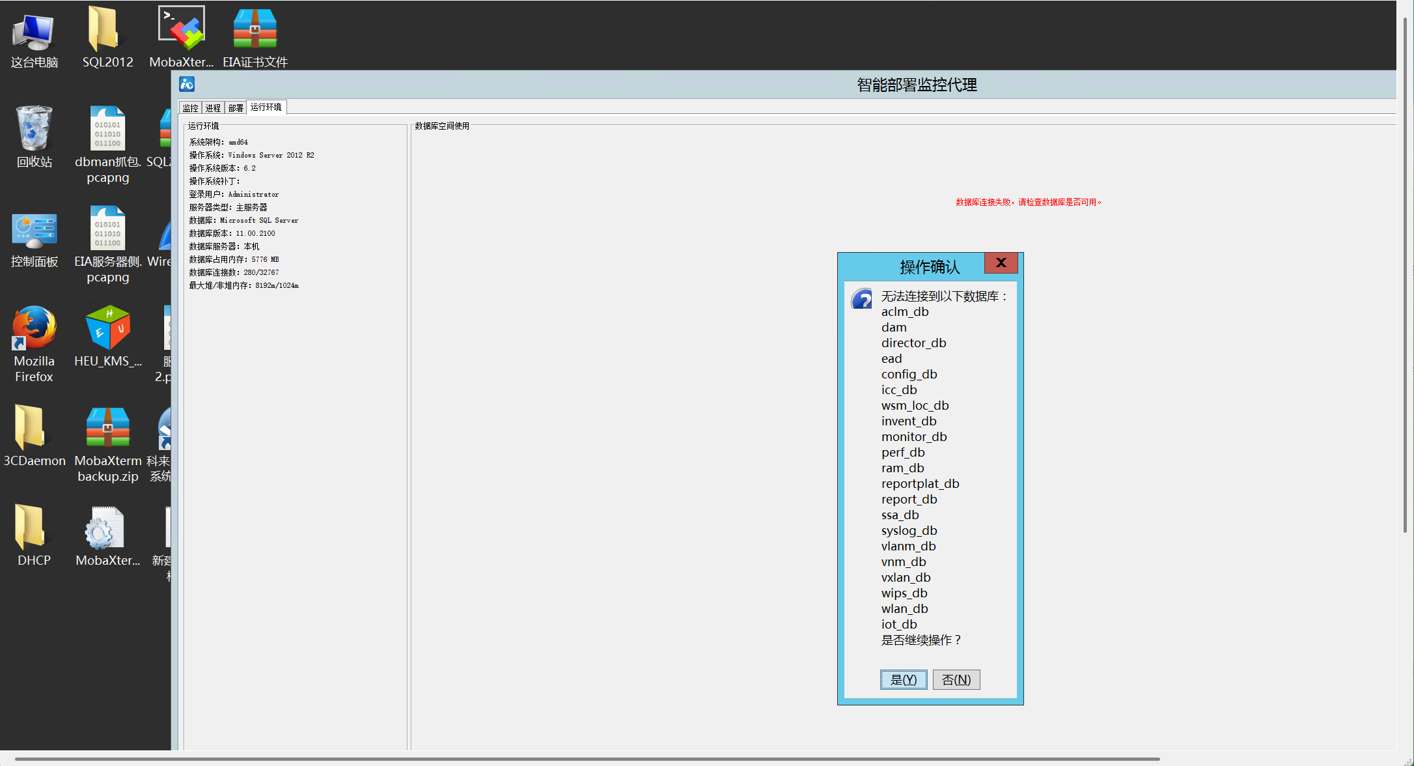Click the agent app logo in title bar
This screenshot has width=1414, height=766.
(187, 84)
